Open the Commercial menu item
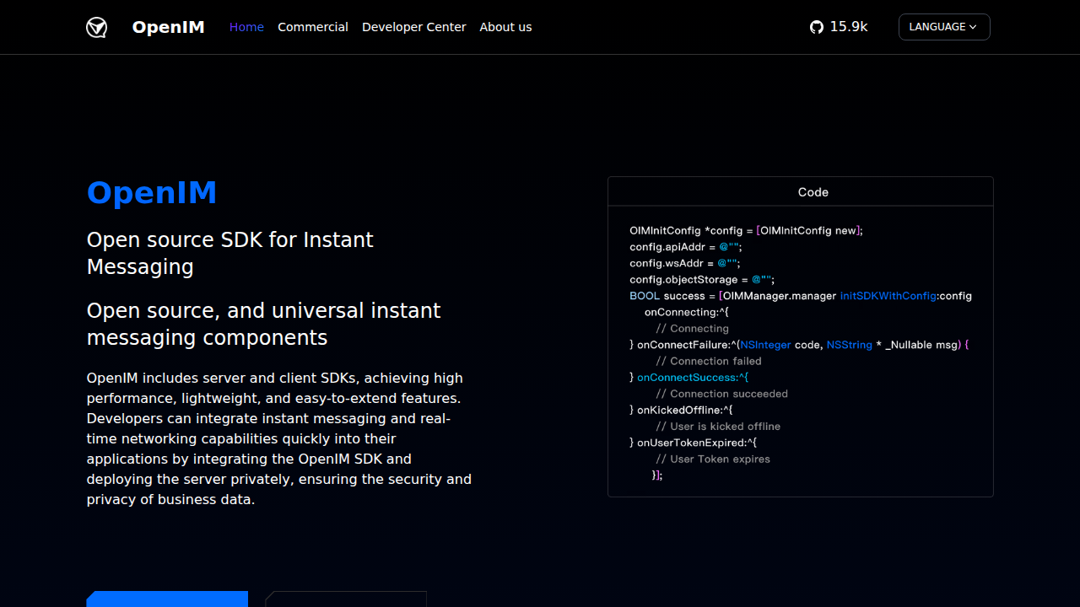The width and height of the screenshot is (1080, 607). [x=312, y=27]
